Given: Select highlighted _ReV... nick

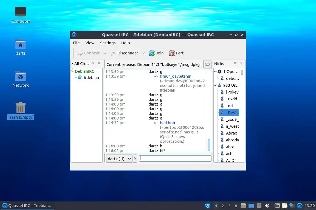Looking at the screenshot, I should pos(229,113).
